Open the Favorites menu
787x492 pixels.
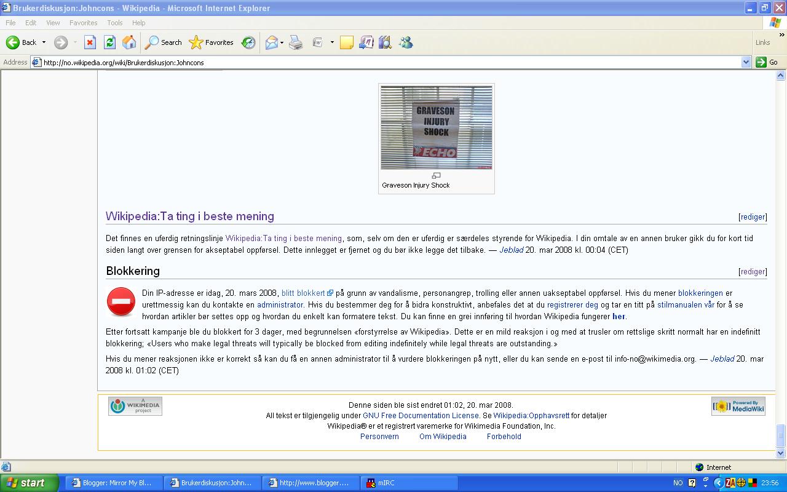[83, 23]
